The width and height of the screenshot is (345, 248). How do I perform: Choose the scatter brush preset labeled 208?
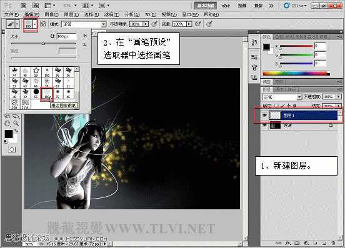pyautogui.click(x=14, y=104)
